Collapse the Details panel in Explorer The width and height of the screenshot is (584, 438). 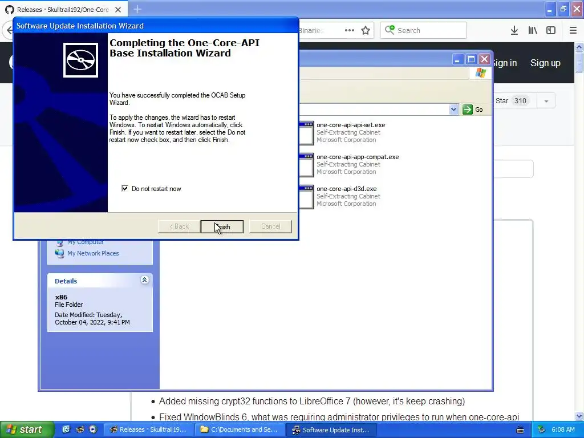(x=144, y=280)
